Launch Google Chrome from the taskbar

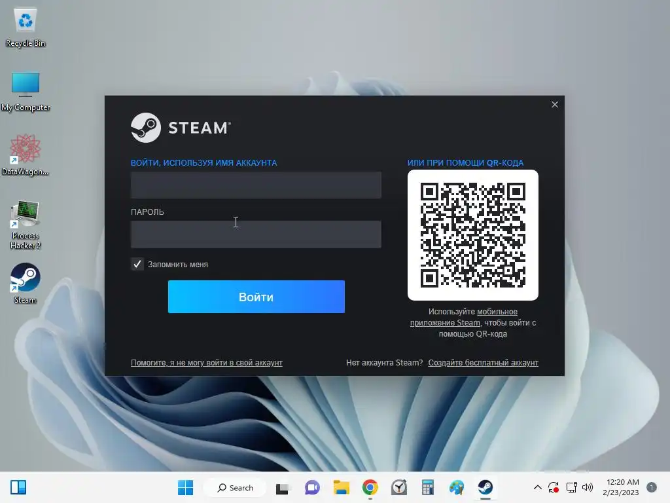coord(370,487)
